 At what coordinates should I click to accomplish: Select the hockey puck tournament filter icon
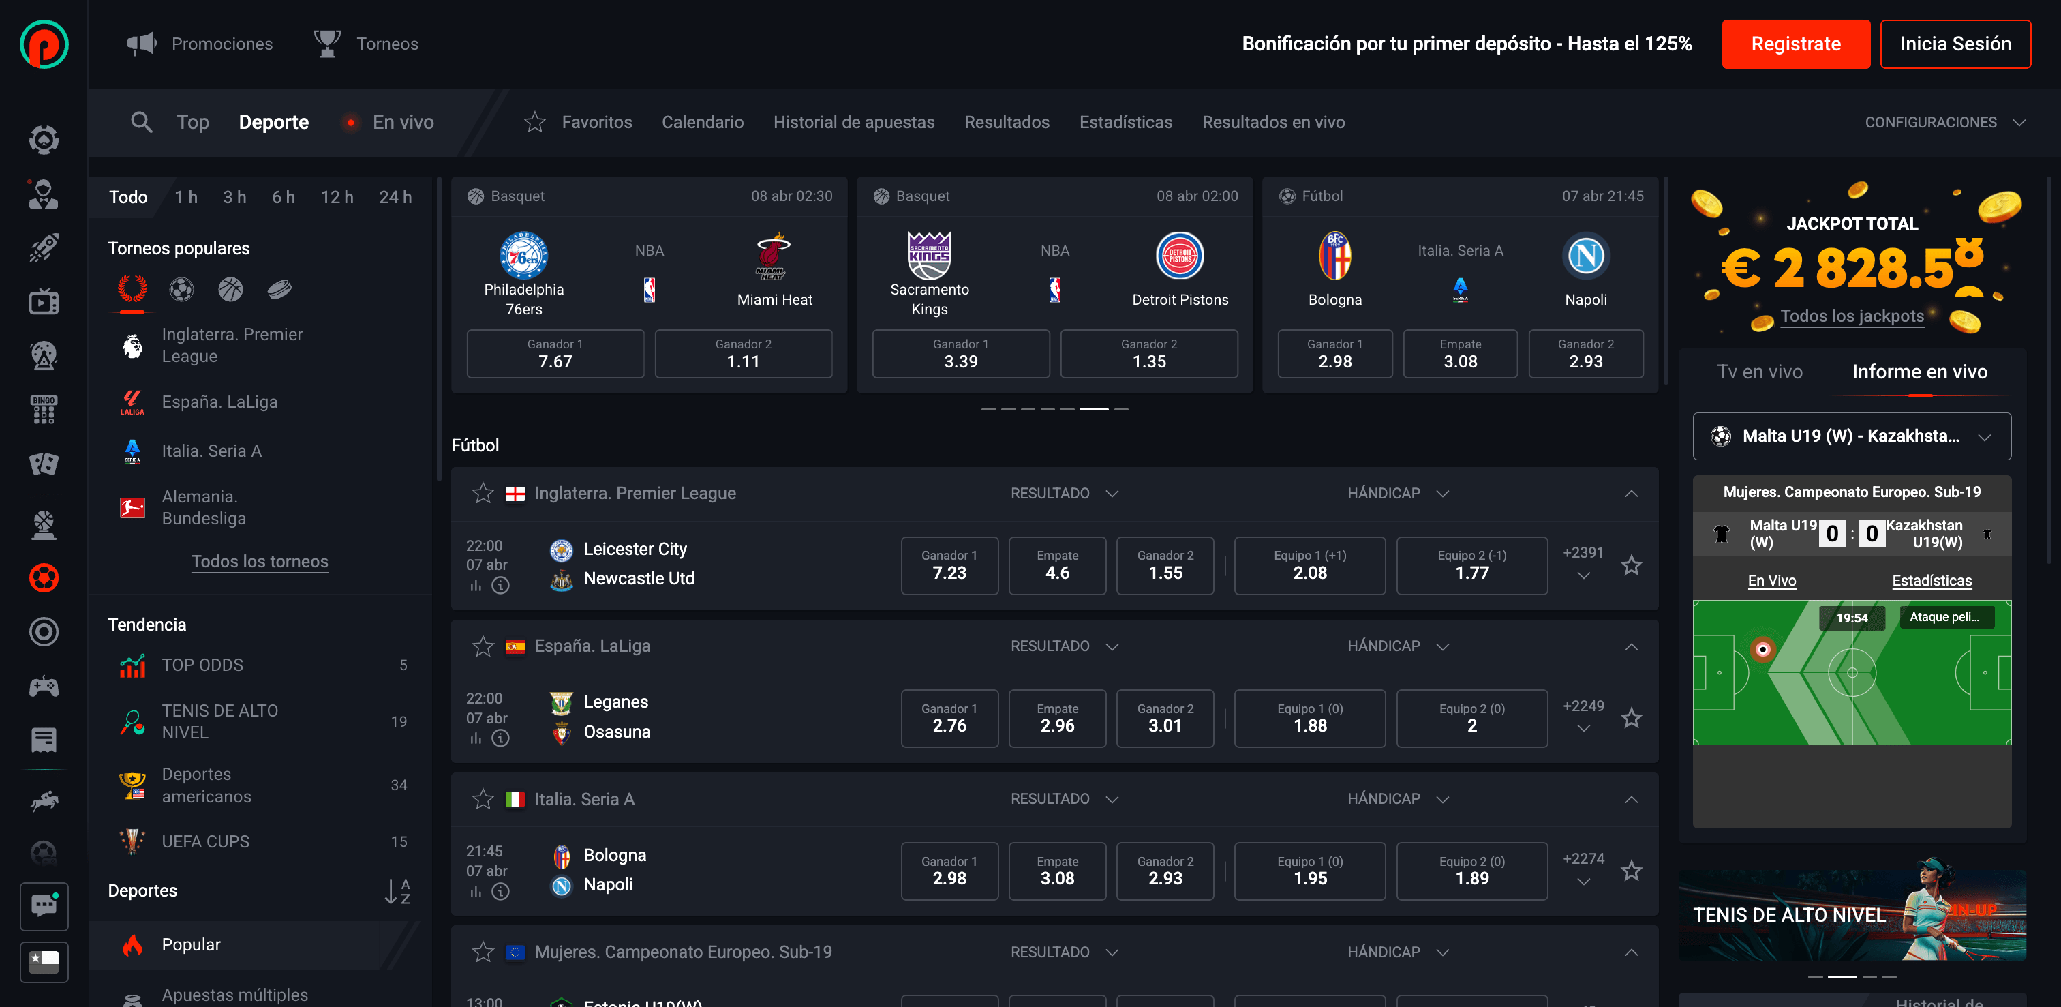click(x=279, y=289)
